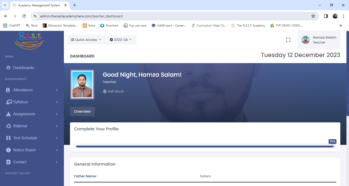Image resolution: width=349 pixels, height=186 pixels.
Task: Click the Test Schedule icon
Action: (8, 138)
